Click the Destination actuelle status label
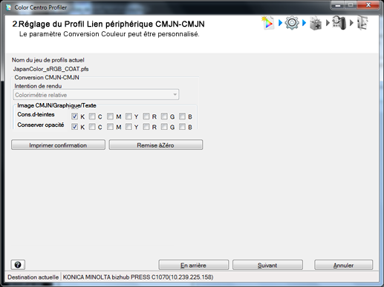 pos(33,277)
